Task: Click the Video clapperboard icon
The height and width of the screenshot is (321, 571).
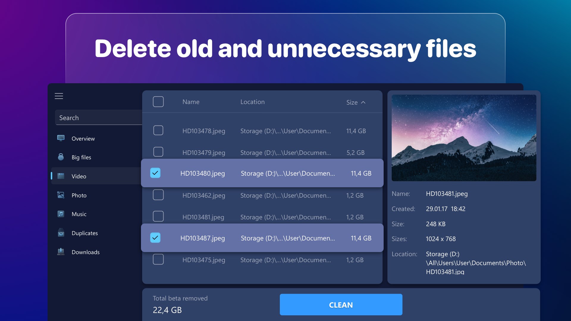Action: pyautogui.click(x=61, y=176)
